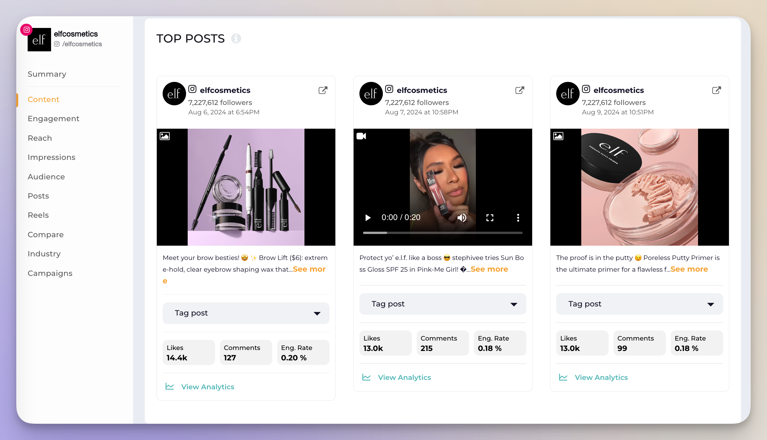Open the brow products image thumbnail
This screenshot has height=440, width=767.
click(246, 187)
